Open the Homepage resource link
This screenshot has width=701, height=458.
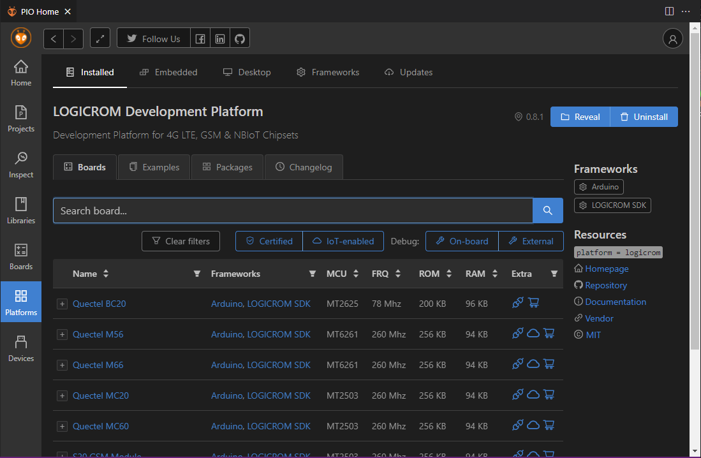(607, 269)
